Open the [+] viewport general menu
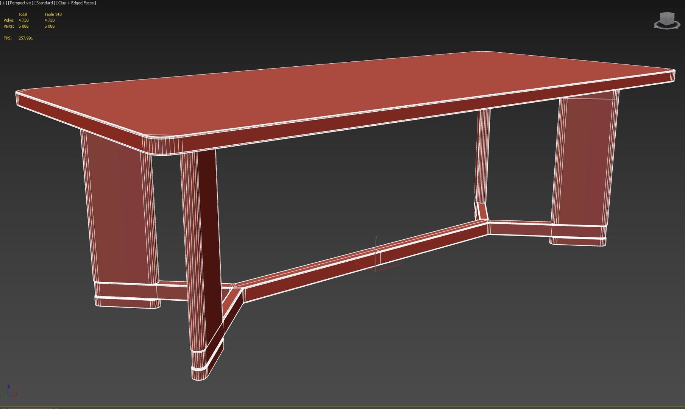The height and width of the screenshot is (409, 685). [x=3, y=3]
